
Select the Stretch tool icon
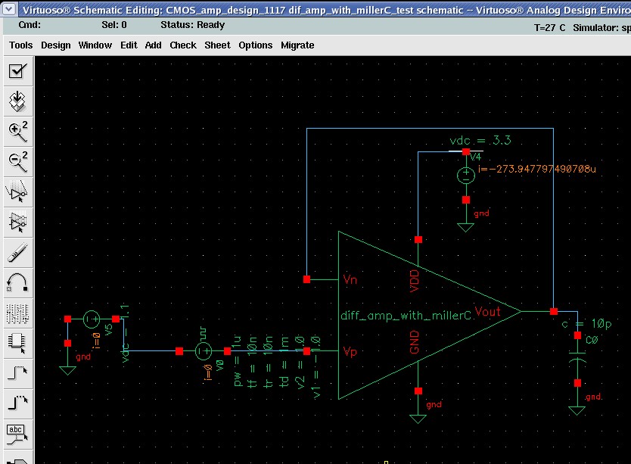(17, 191)
